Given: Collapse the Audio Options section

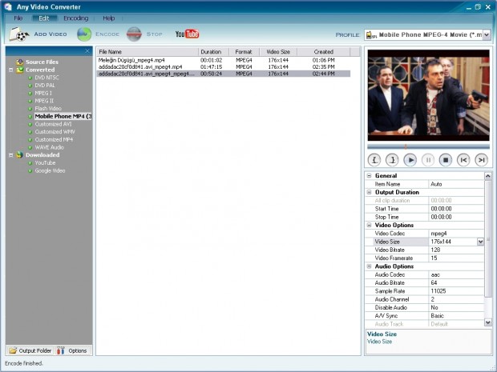Looking at the screenshot, I should click(x=369, y=266).
